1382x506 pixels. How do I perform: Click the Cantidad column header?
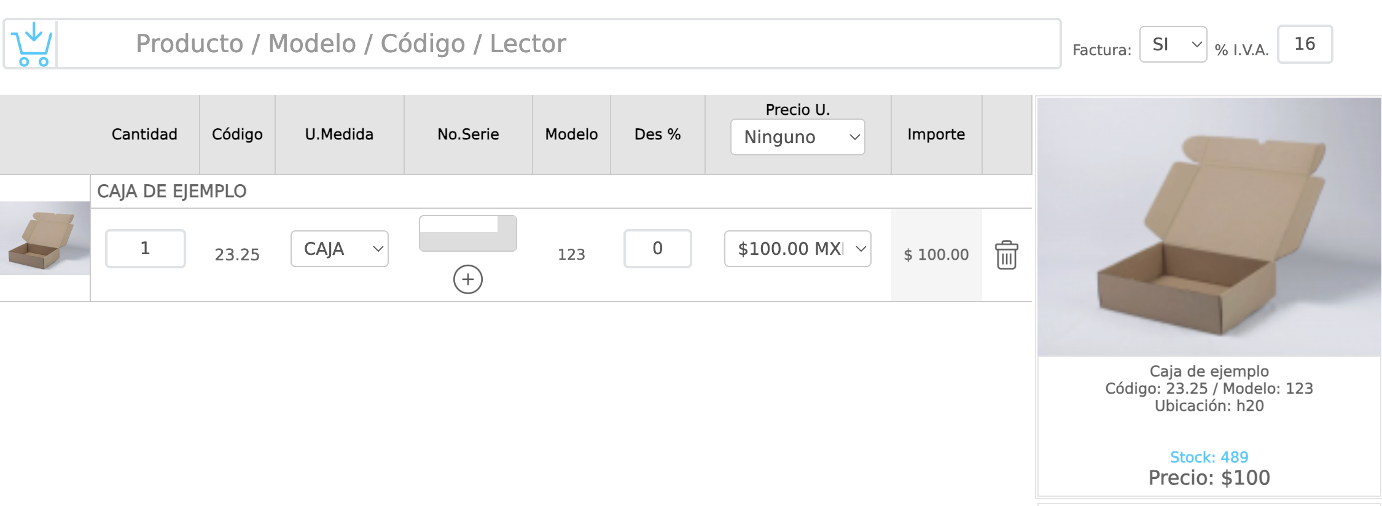point(144,134)
